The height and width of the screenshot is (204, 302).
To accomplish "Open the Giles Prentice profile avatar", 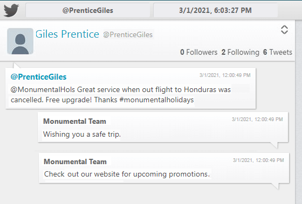I will coord(20,41).
